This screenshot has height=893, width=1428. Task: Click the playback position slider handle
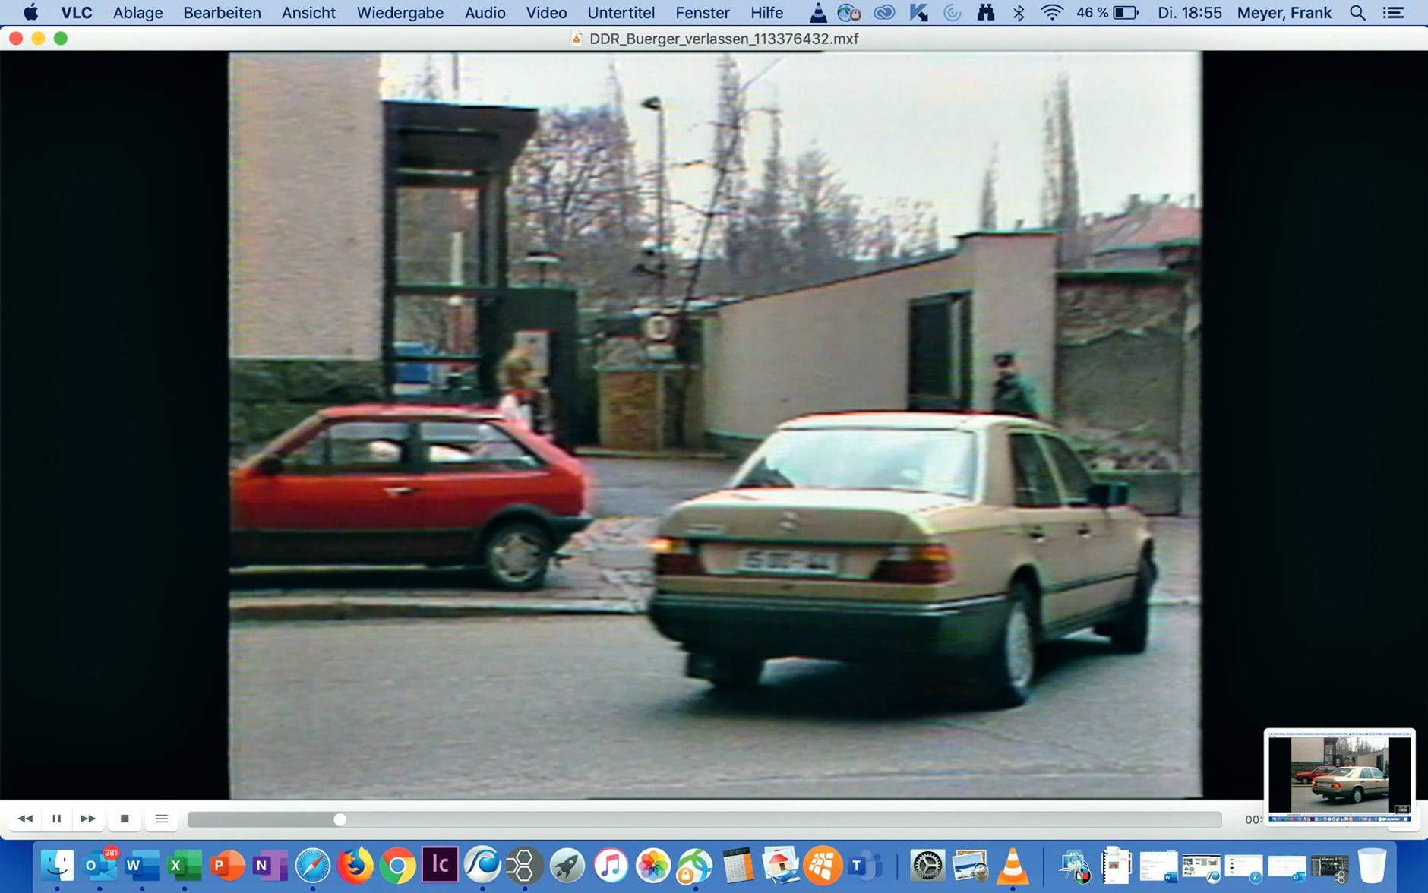click(x=340, y=819)
